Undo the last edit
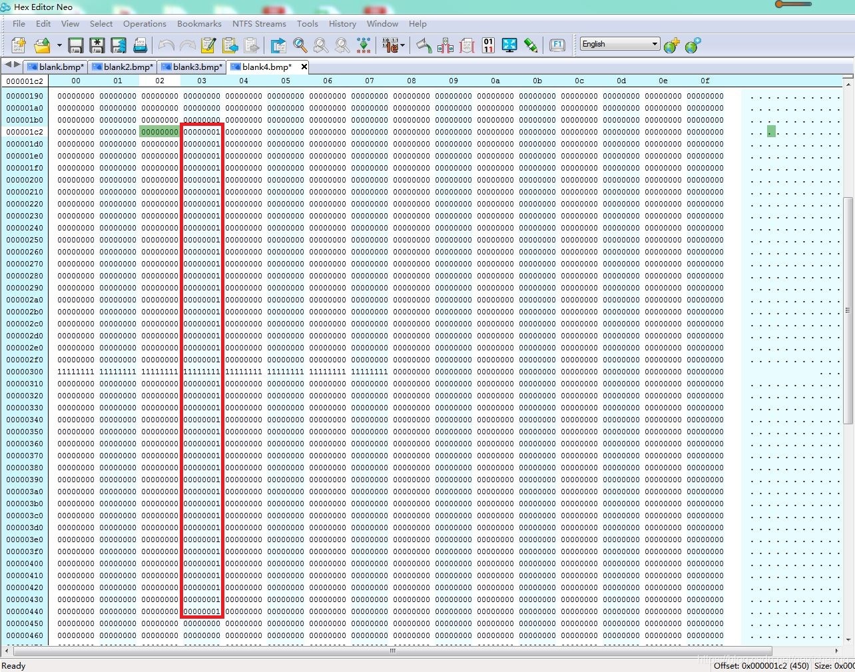 (166, 45)
